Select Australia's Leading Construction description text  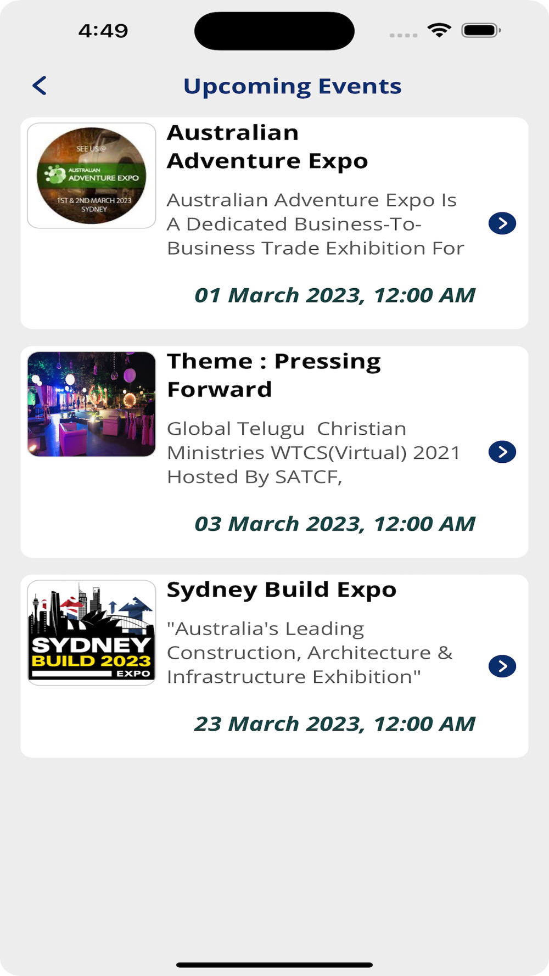coord(310,653)
